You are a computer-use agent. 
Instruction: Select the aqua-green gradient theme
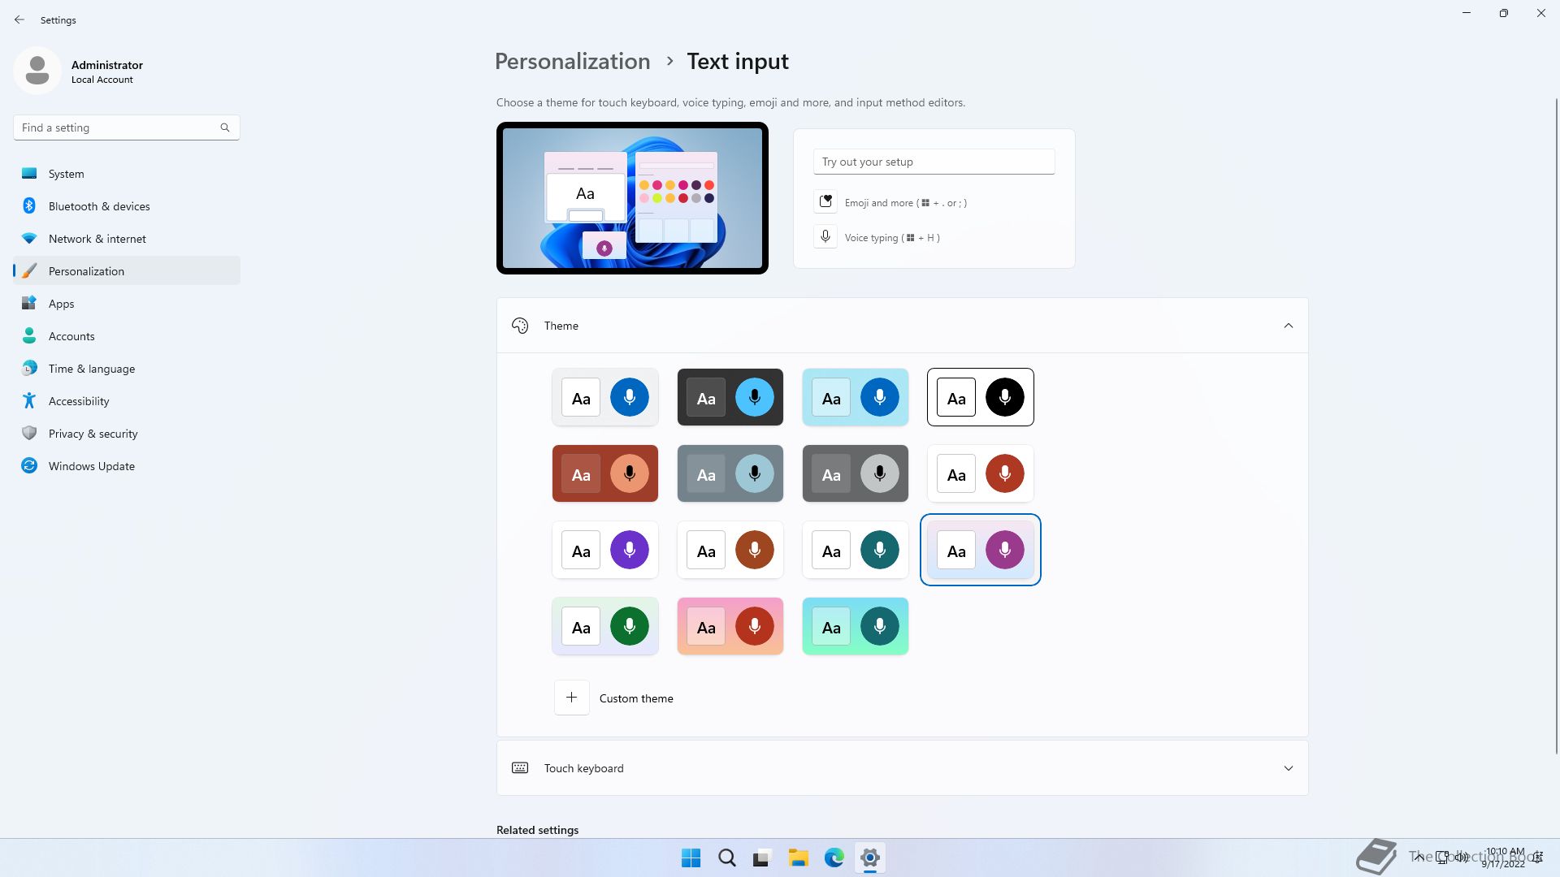point(856,626)
